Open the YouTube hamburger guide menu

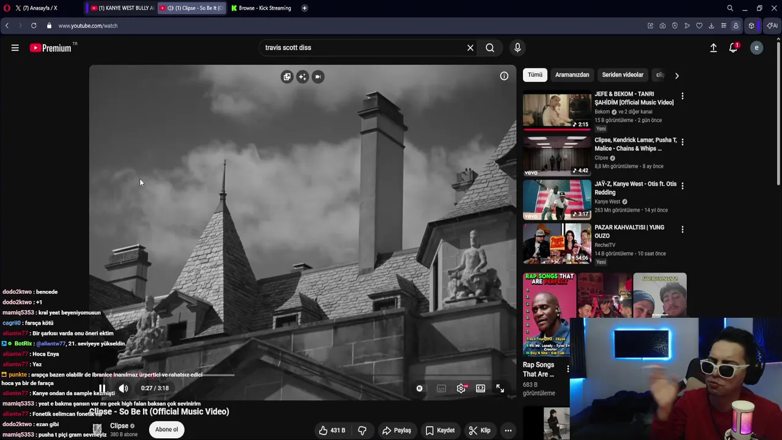click(x=15, y=48)
